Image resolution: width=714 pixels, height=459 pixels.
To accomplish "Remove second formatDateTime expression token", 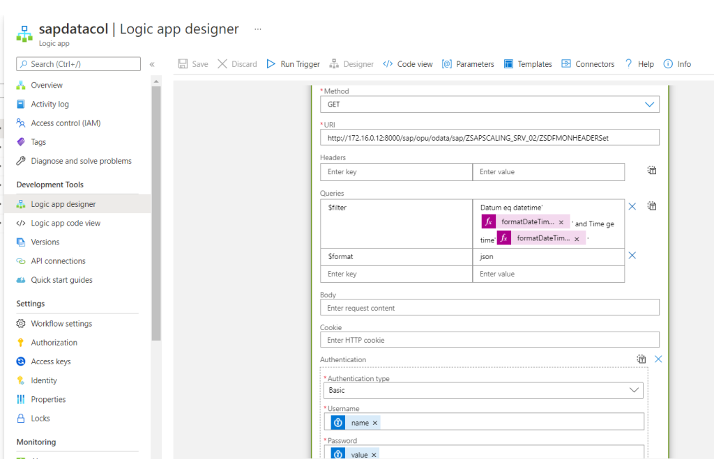I will pos(577,239).
